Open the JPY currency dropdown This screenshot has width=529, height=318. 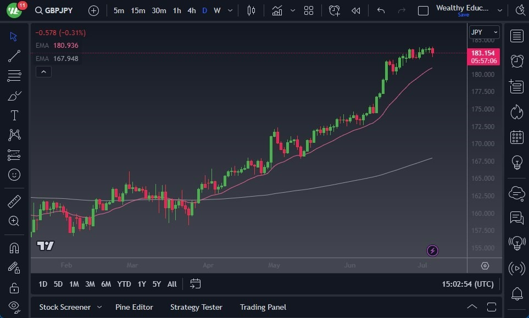click(483, 32)
